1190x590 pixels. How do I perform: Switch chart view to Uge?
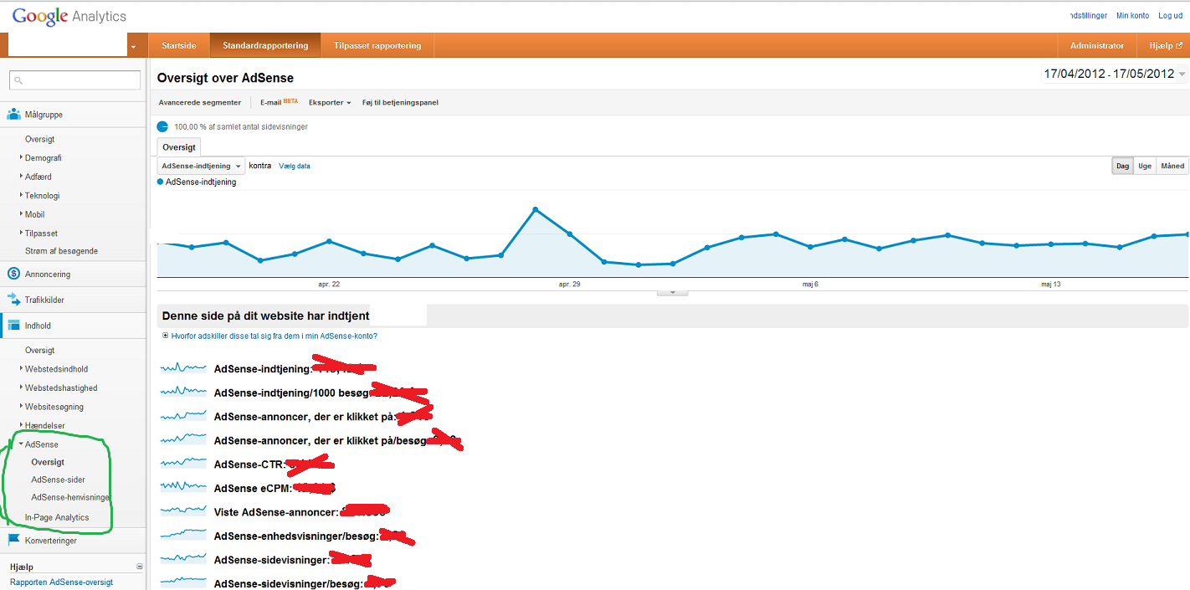(x=1144, y=166)
